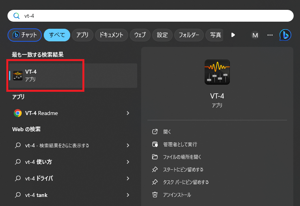The height and width of the screenshot is (206, 300).
Task: Choose 管理者として実行
Action: point(180,144)
